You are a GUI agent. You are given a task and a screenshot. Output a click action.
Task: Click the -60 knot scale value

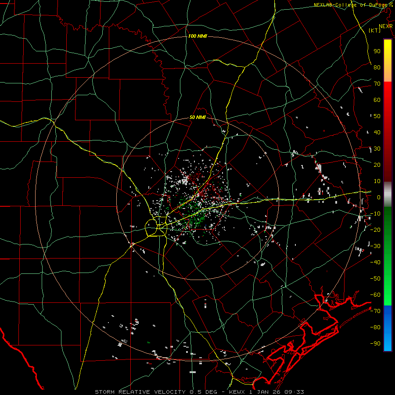[375, 295]
